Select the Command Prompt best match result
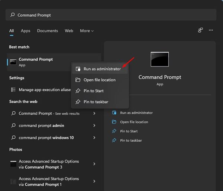 (39, 62)
